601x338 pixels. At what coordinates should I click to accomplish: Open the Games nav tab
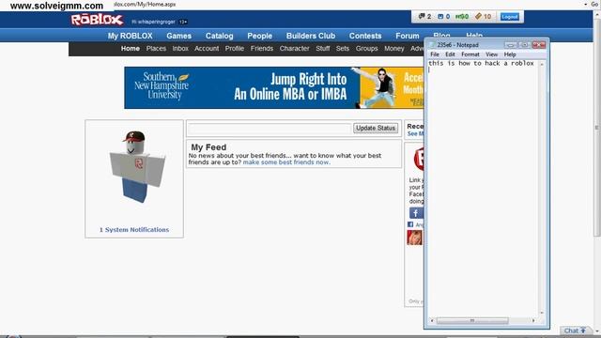coord(178,36)
